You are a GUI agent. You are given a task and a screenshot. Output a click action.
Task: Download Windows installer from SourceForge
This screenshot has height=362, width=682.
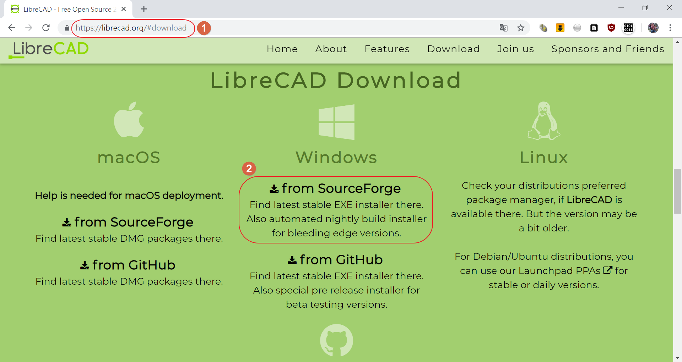(336, 188)
